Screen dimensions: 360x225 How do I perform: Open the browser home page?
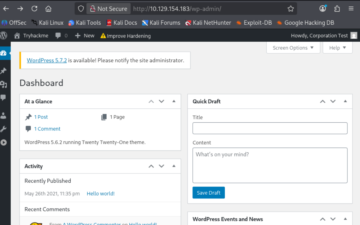[48, 9]
